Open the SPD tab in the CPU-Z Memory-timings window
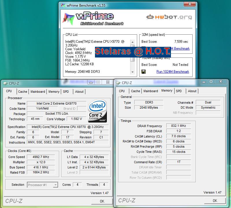 (179, 91)
